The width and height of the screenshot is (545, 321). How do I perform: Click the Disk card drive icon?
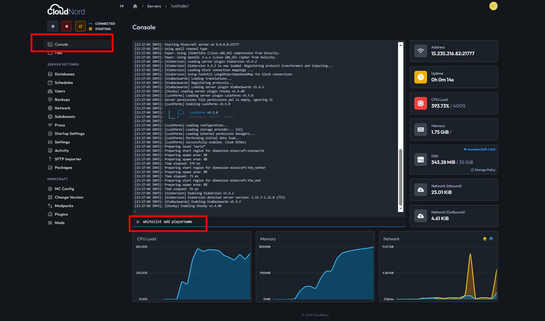(421, 160)
